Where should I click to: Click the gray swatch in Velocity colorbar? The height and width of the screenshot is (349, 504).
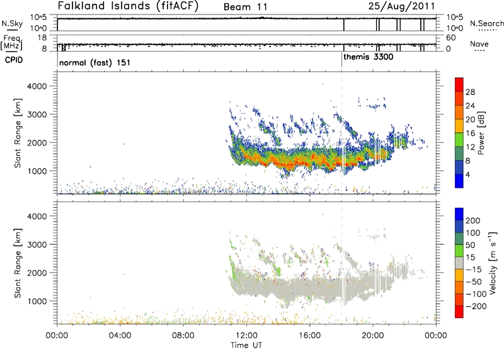(x=459, y=263)
